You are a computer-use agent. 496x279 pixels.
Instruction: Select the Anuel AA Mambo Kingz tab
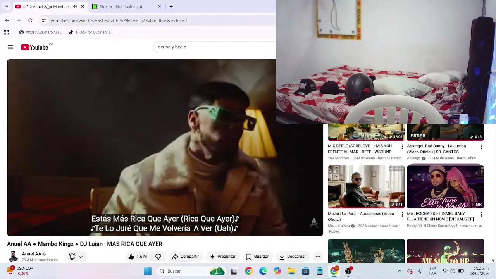pyautogui.click(x=50, y=7)
